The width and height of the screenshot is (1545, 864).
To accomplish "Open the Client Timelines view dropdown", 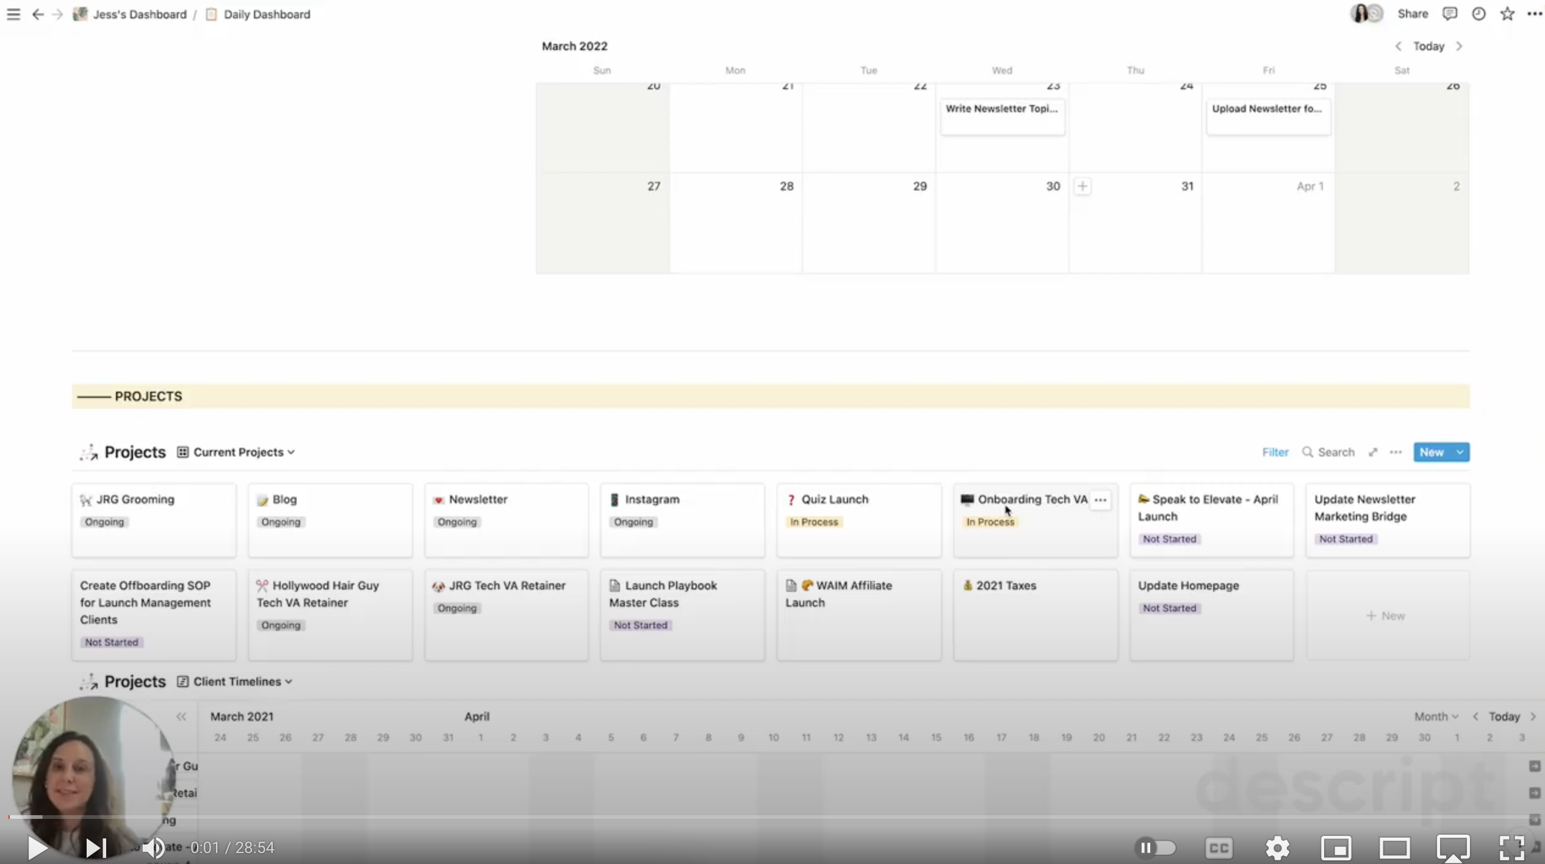I will tap(236, 682).
